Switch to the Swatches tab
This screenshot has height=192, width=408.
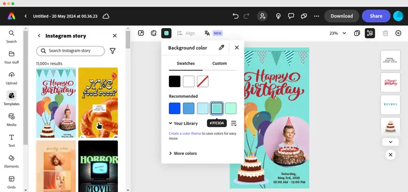[186, 64]
